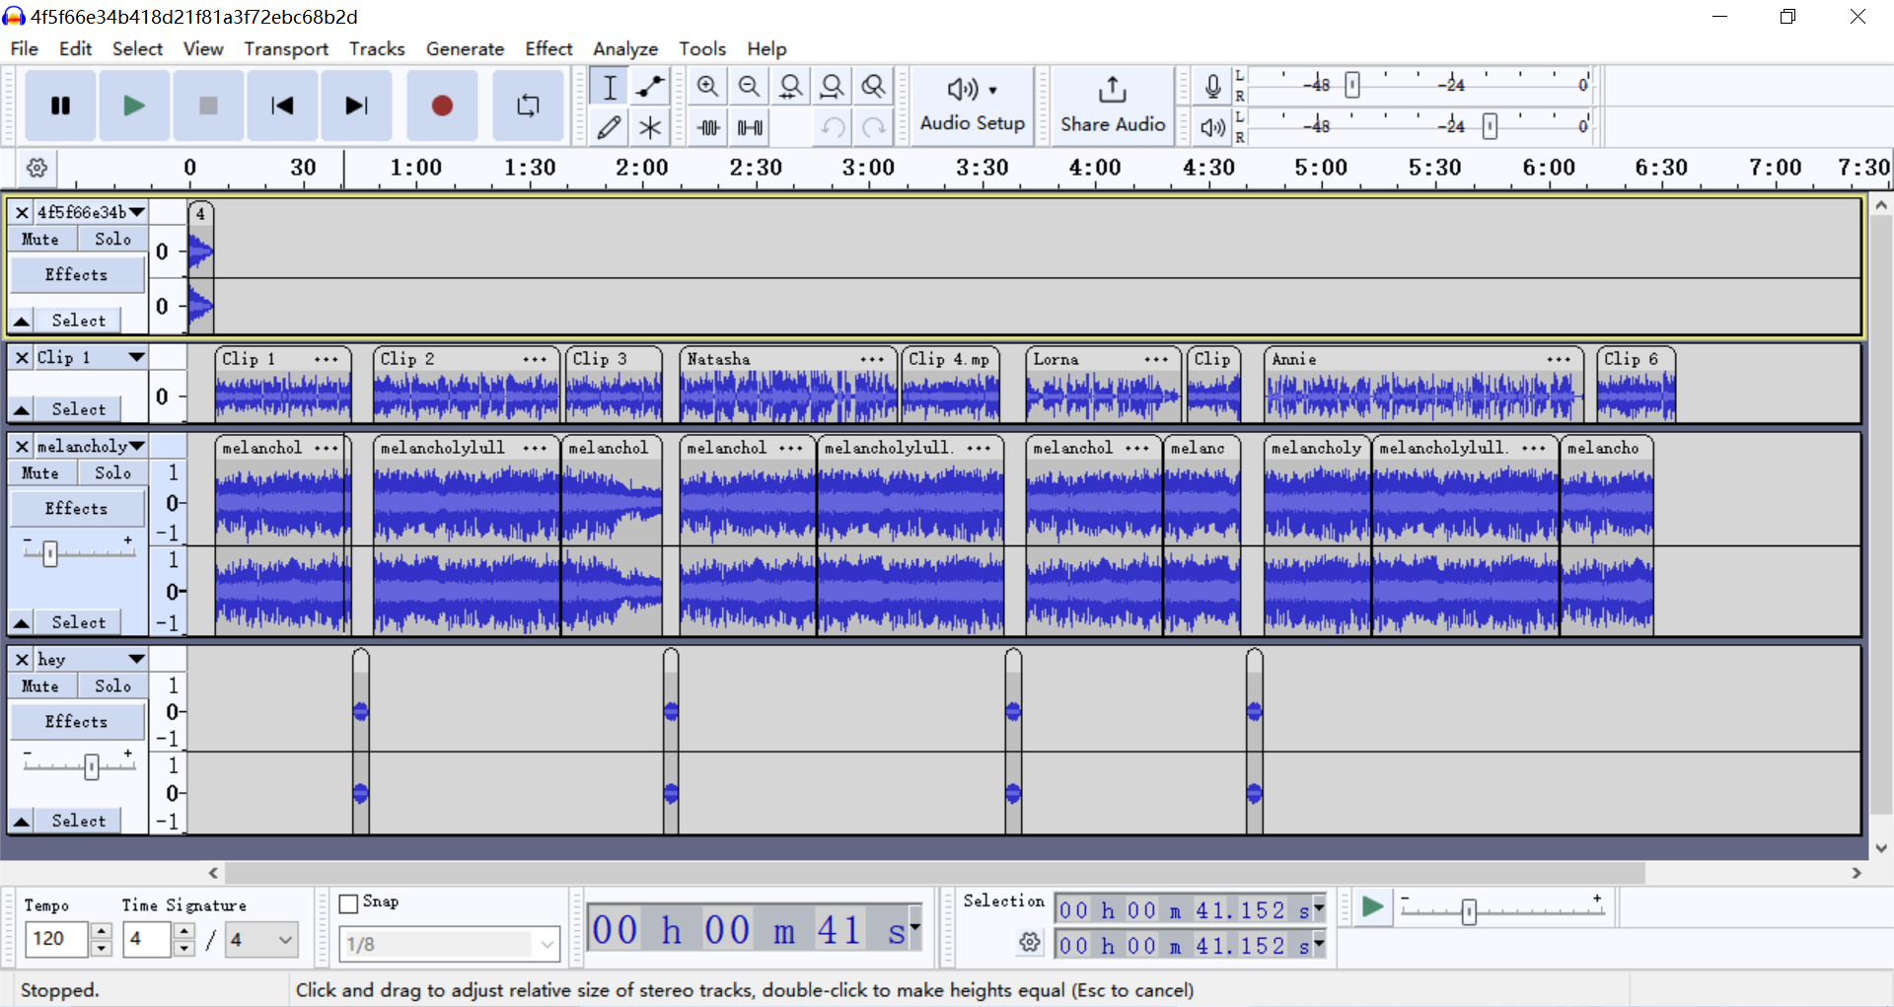1894x1007 pixels.
Task: Skip to end of project
Action: click(356, 106)
